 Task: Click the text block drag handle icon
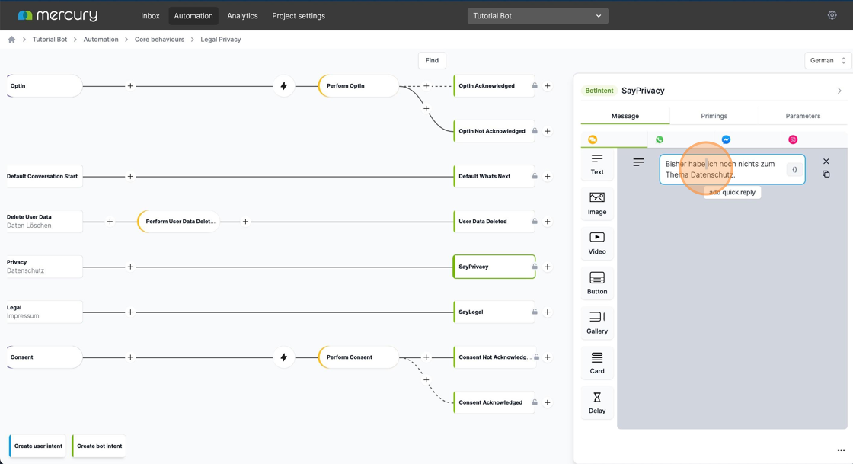point(639,162)
